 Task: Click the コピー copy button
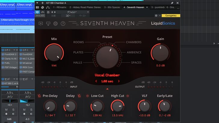pos(68,16)
